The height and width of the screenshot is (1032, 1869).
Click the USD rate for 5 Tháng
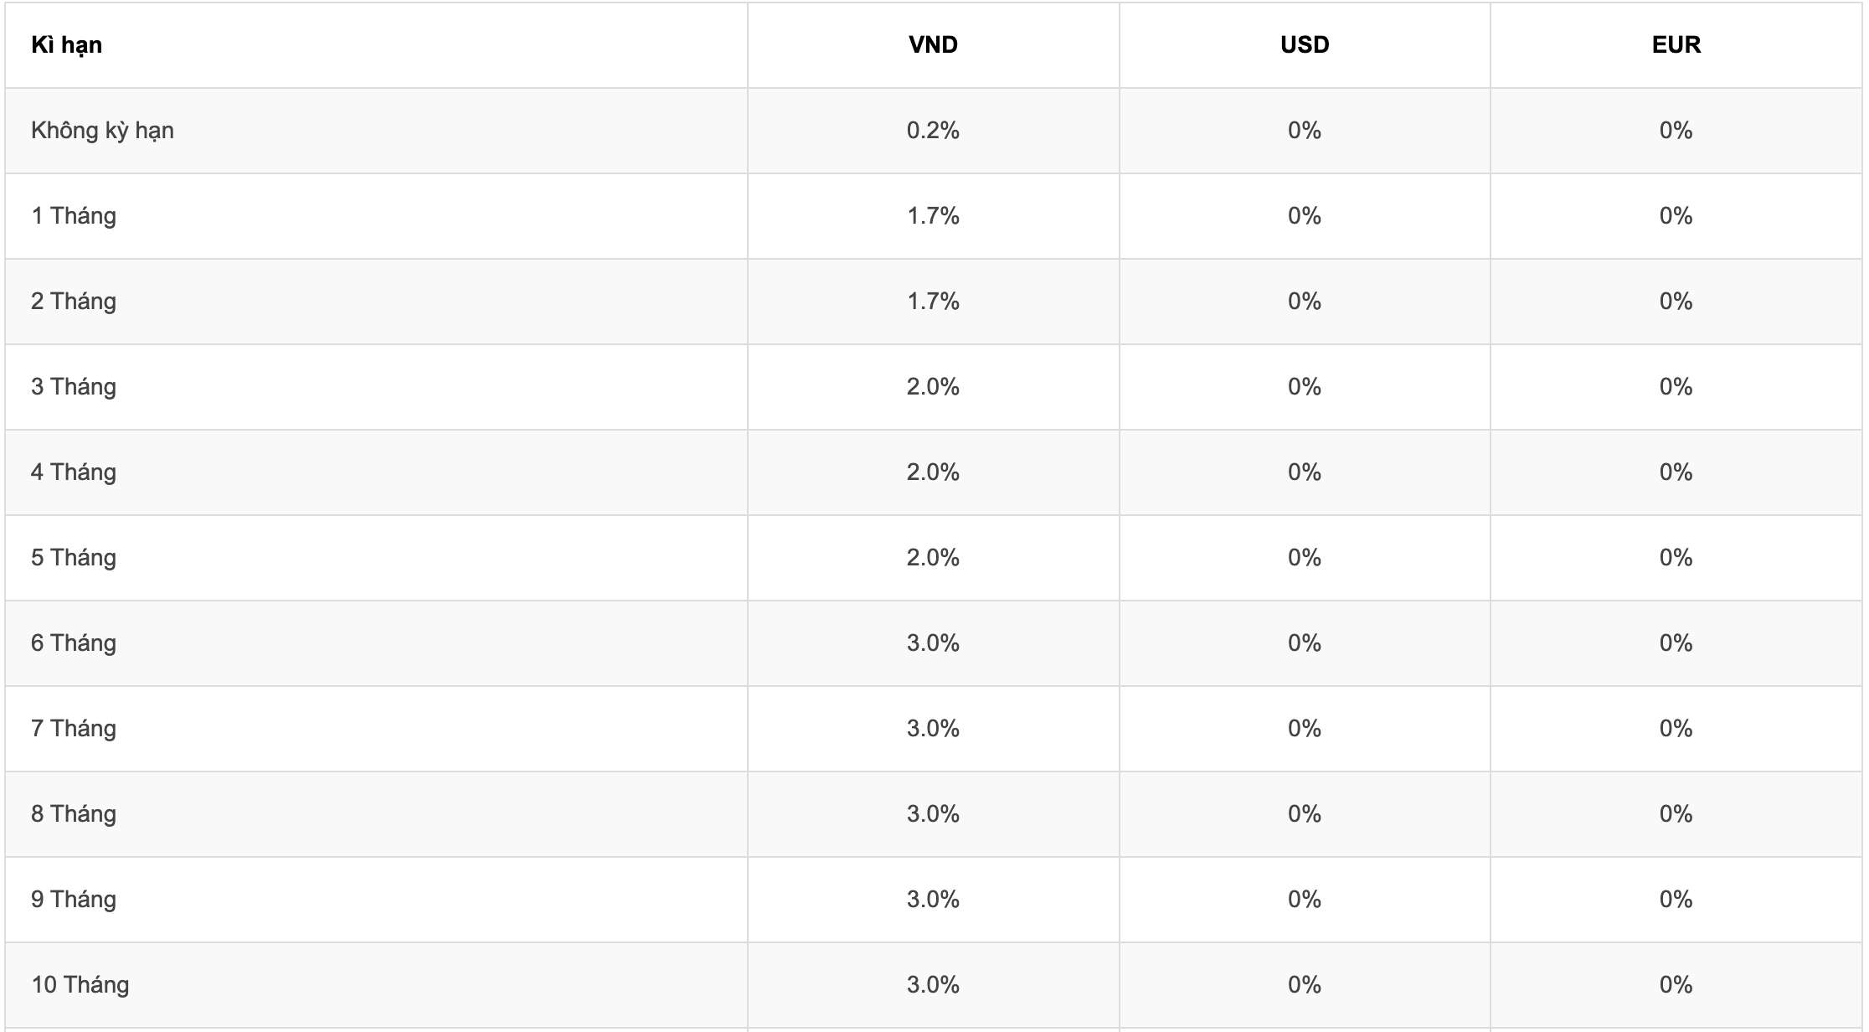(x=1305, y=558)
